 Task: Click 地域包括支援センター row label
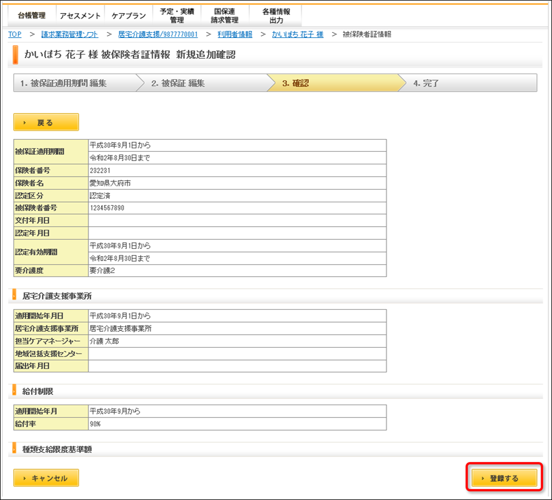(51, 353)
